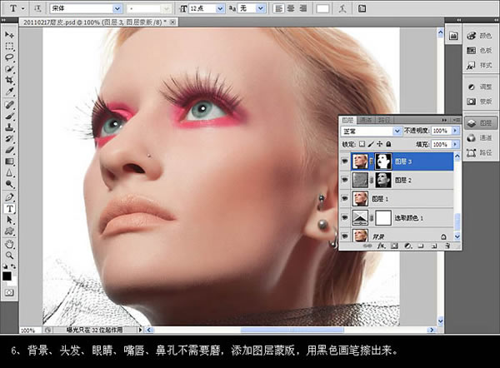Select the Gradient tool
Image resolution: width=500 pixels, height=368 pixels.
pos(9,162)
